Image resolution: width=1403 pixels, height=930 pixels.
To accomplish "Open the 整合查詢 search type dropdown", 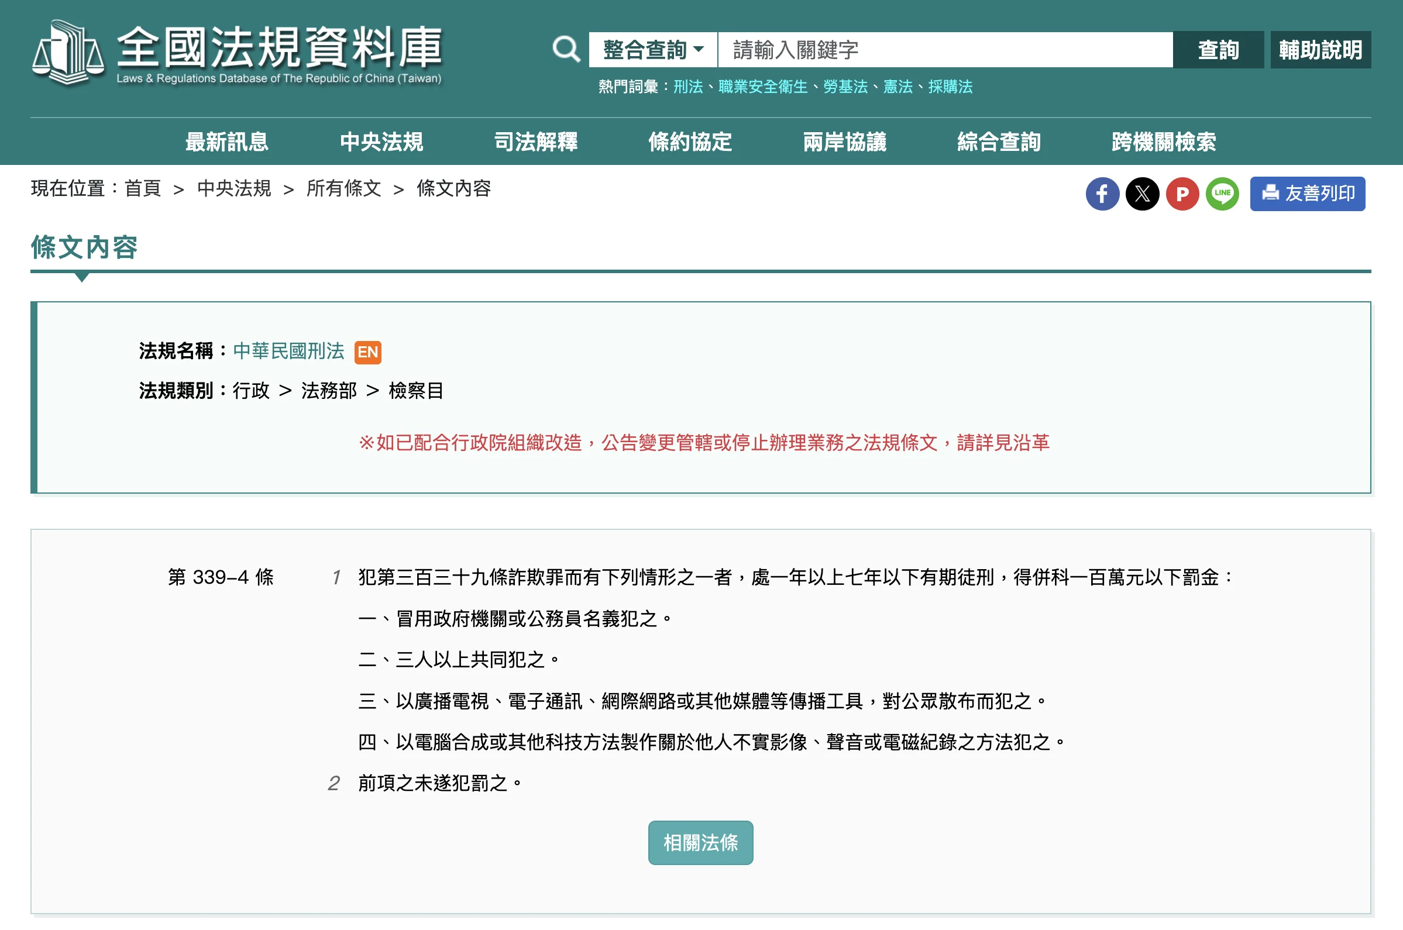I will pyautogui.click(x=653, y=50).
